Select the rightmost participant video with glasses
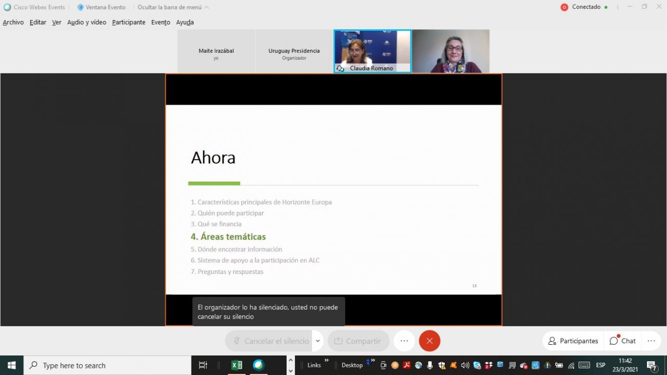Screen dimensions: 667x375 coord(450,51)
